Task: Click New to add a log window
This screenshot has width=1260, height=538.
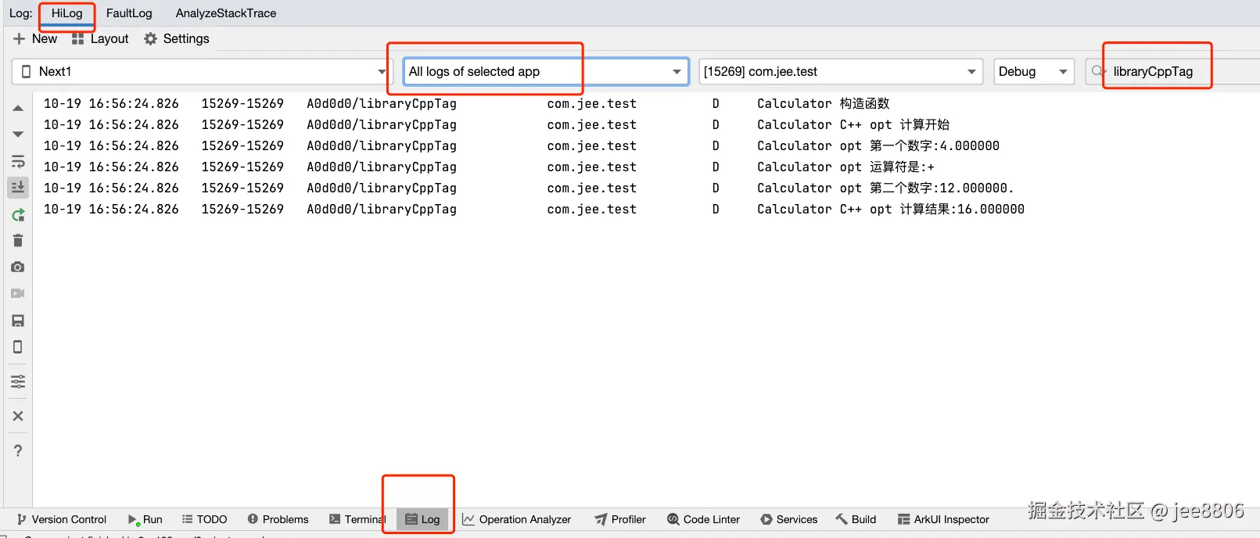Action: tap(35, 39)
